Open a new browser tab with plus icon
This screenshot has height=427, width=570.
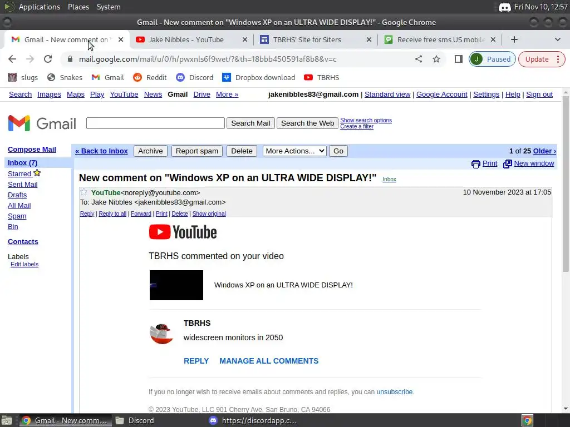point(514,39)
